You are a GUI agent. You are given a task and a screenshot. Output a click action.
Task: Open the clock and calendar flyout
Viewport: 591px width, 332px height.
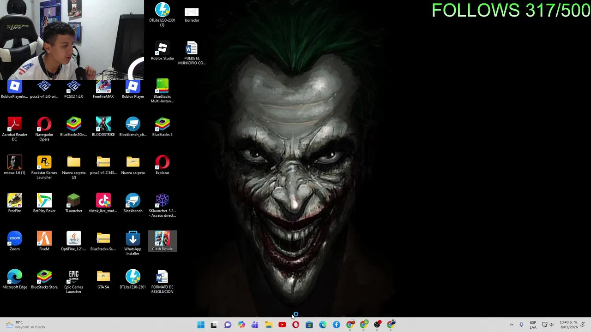point(568,325)
